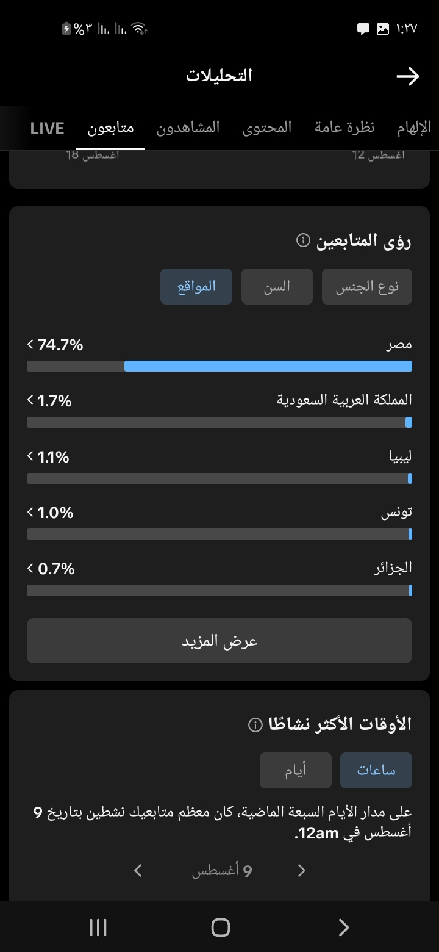Image resolution: width=439 pixels, height=952 pixels.
Task: Open info icon beside رؤى المتابعين
Action: [302, 241]
